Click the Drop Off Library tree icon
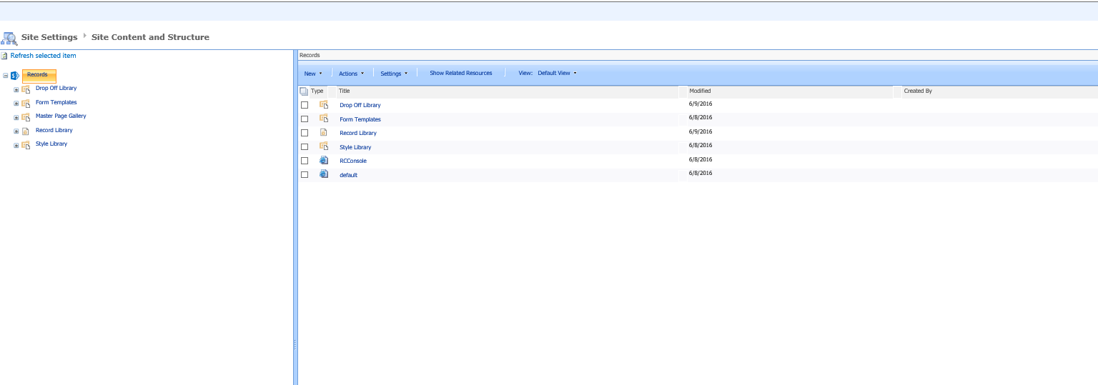This screenshot has height=385, width=1098. (x=26, y=89)
